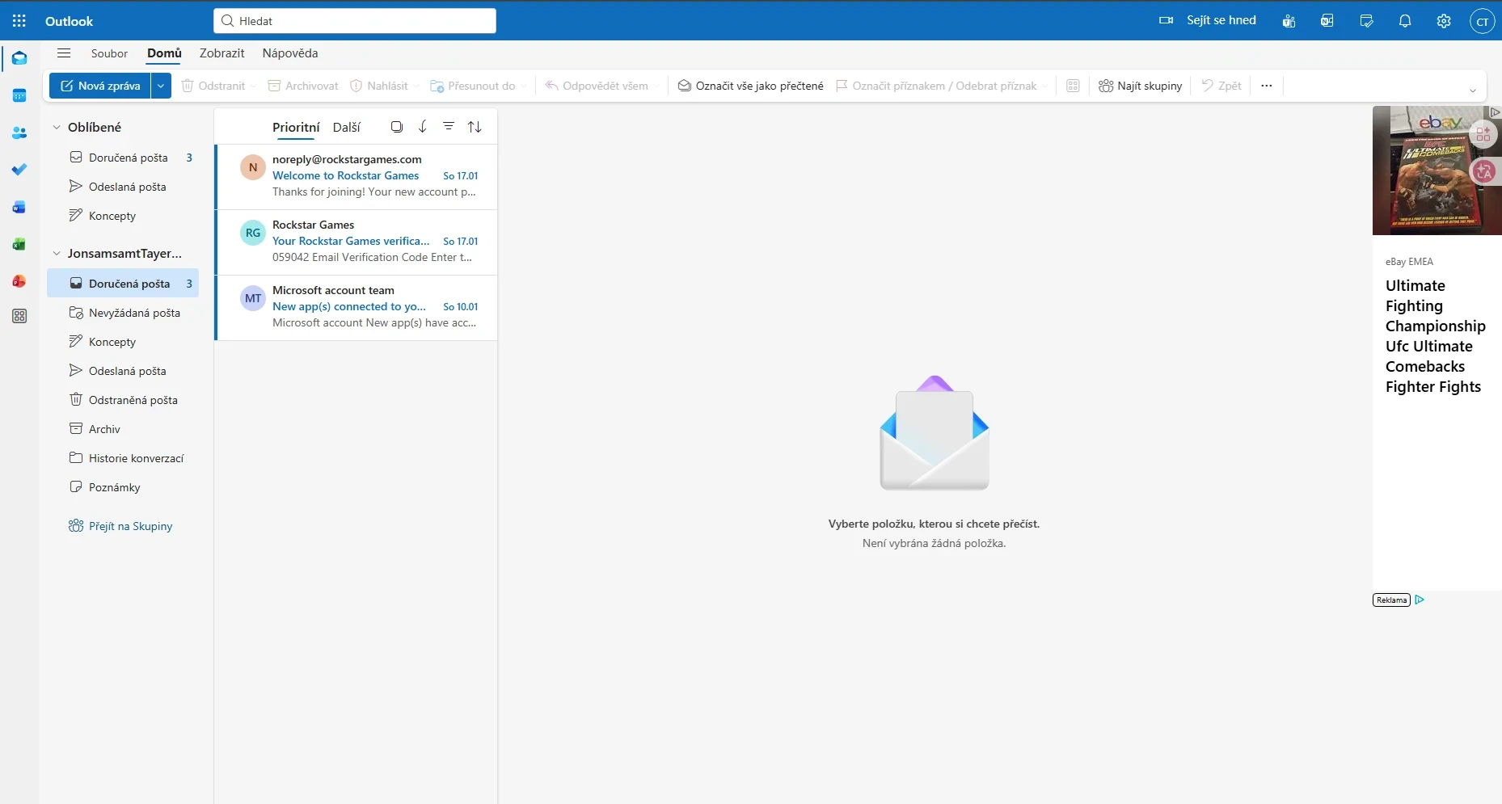Open Doručená pošta under Oblíbené
The image size is (1502, 804).
(x=123, y=158)
